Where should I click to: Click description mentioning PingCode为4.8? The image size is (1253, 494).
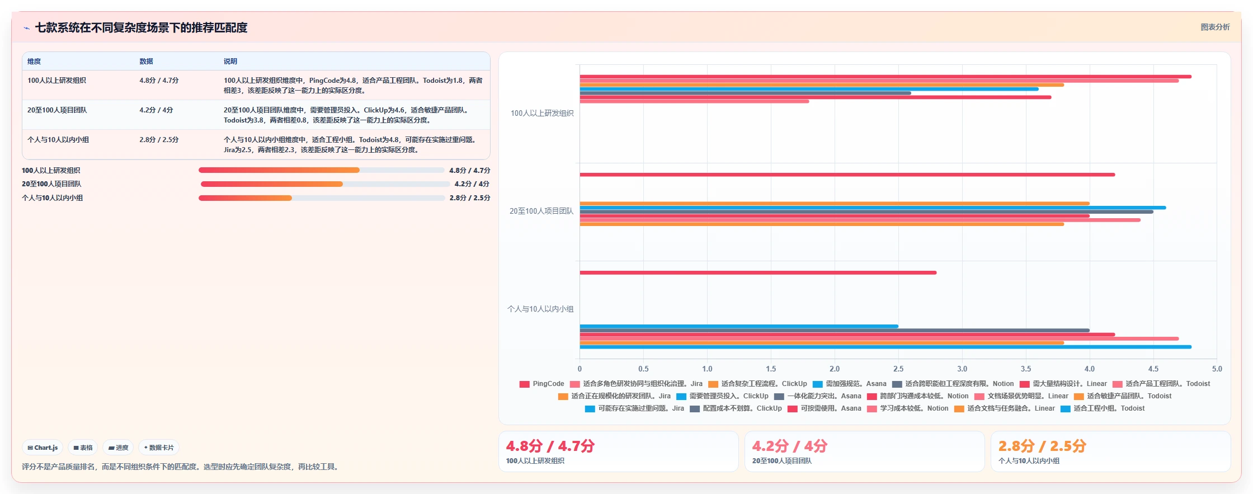pyautogui.click(x=353, y=86)
